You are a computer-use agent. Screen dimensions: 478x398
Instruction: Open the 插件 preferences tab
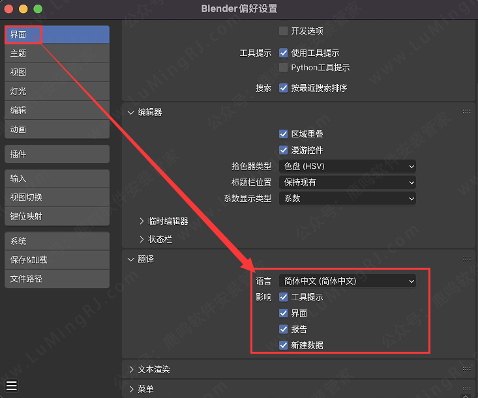coord(57,154)
